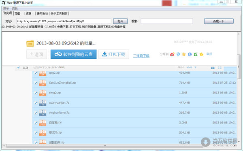The image size is (243, 151).
Task: Click the 2013-07-25 13:12 date value
Action: point(224,83)
